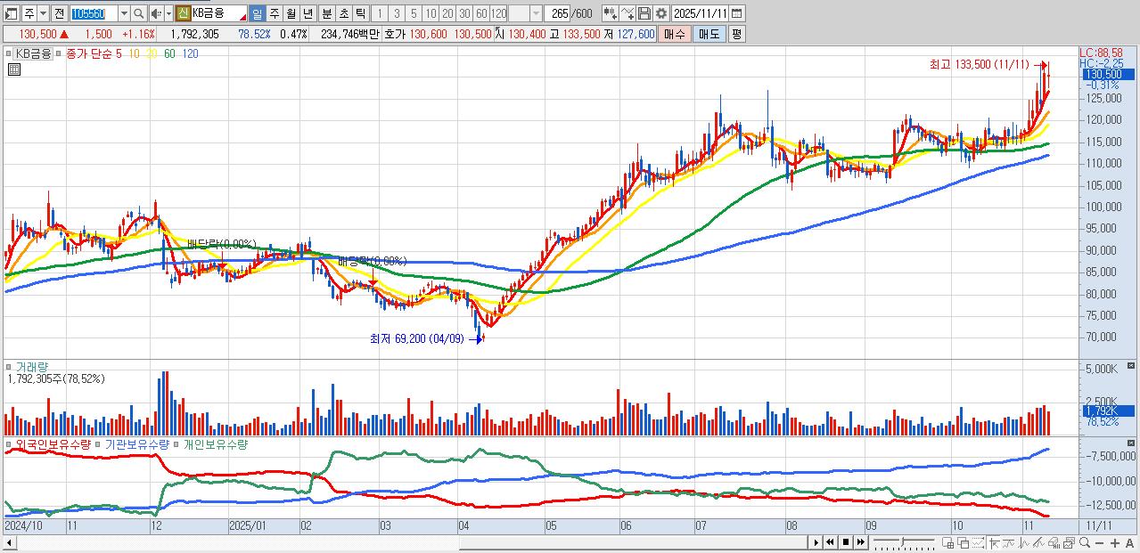This screenshot has height=553, width=1140.
Task: Open the dropdown beside speaker icon
Action: (x=168, y=14)
